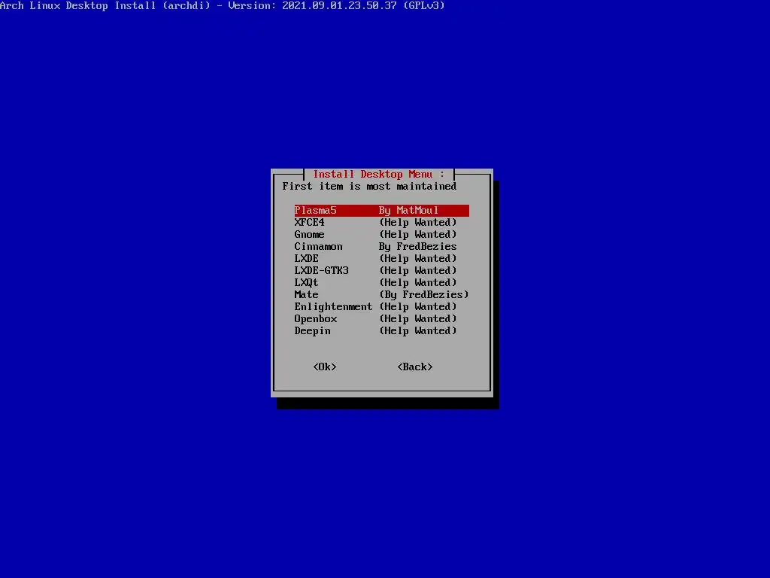Select the Gnome desktop option

(x=381, y=235)
